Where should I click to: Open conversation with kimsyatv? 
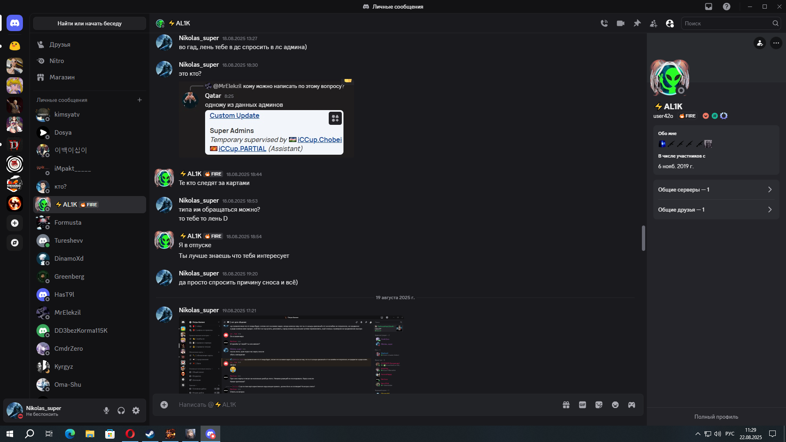pyautogui.click(x=90, y=115)
